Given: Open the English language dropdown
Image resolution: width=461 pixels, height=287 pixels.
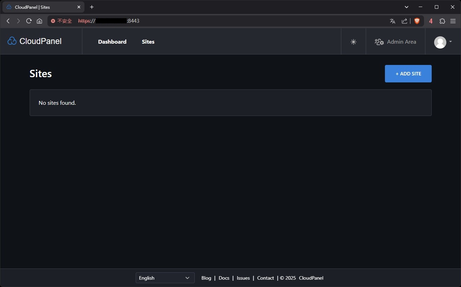Looking at the screenshot, I should click(x=165, y=278).
